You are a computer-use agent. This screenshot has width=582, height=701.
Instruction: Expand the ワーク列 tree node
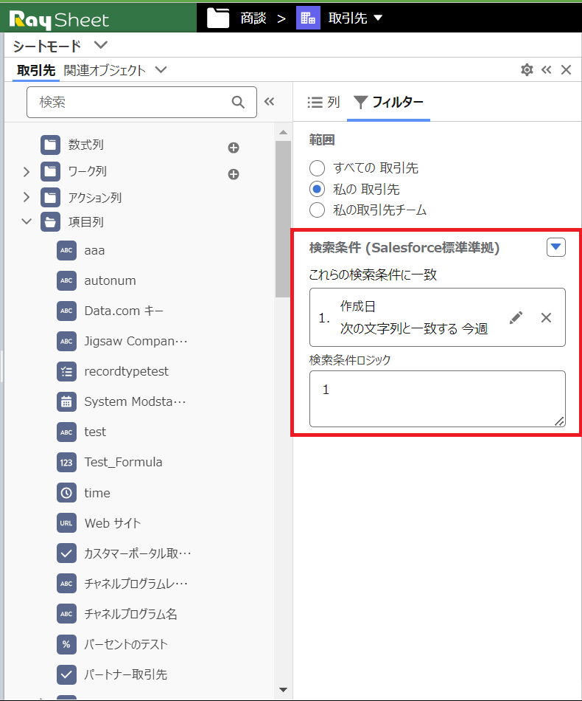click(x=27, y=172)
